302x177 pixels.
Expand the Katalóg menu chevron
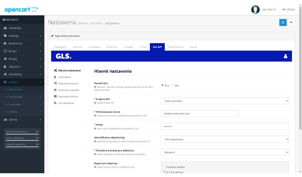pos(40,36)
